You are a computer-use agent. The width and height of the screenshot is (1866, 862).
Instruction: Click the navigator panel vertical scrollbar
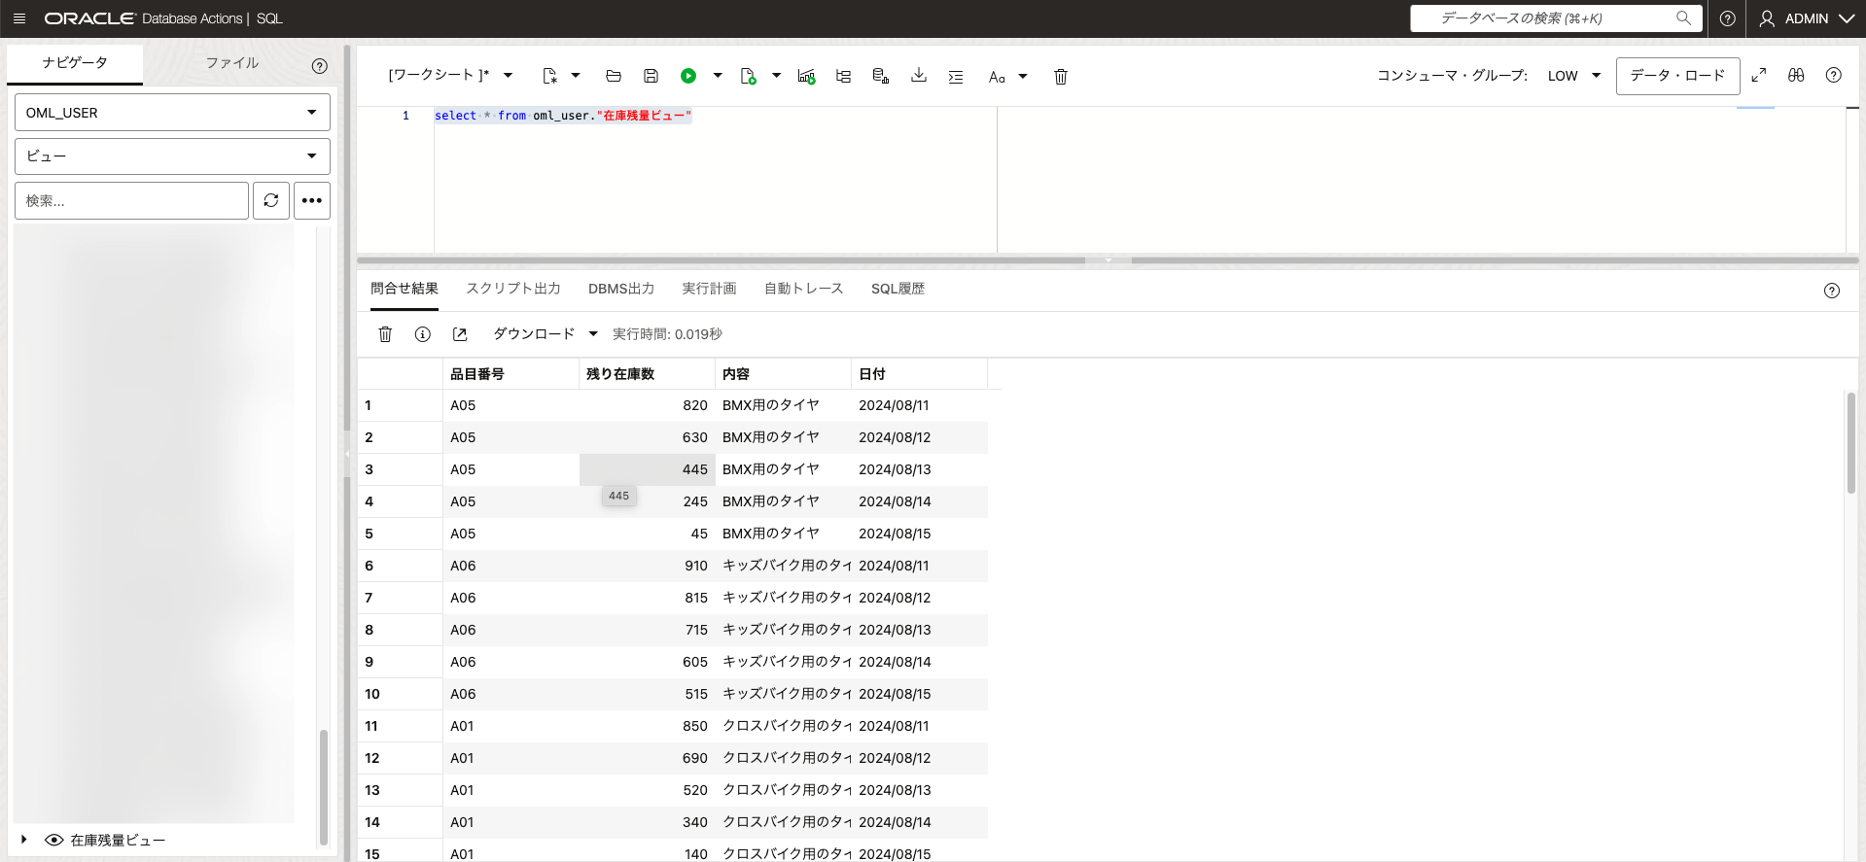click(x=324, y=787)
